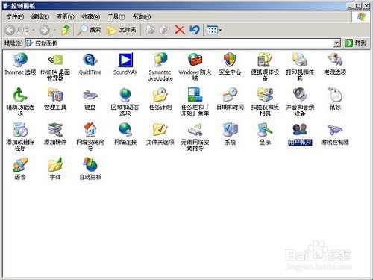373x280 pixels.
Task: Open 区域和语言选项 globe icon
Action: click(125, 102)
